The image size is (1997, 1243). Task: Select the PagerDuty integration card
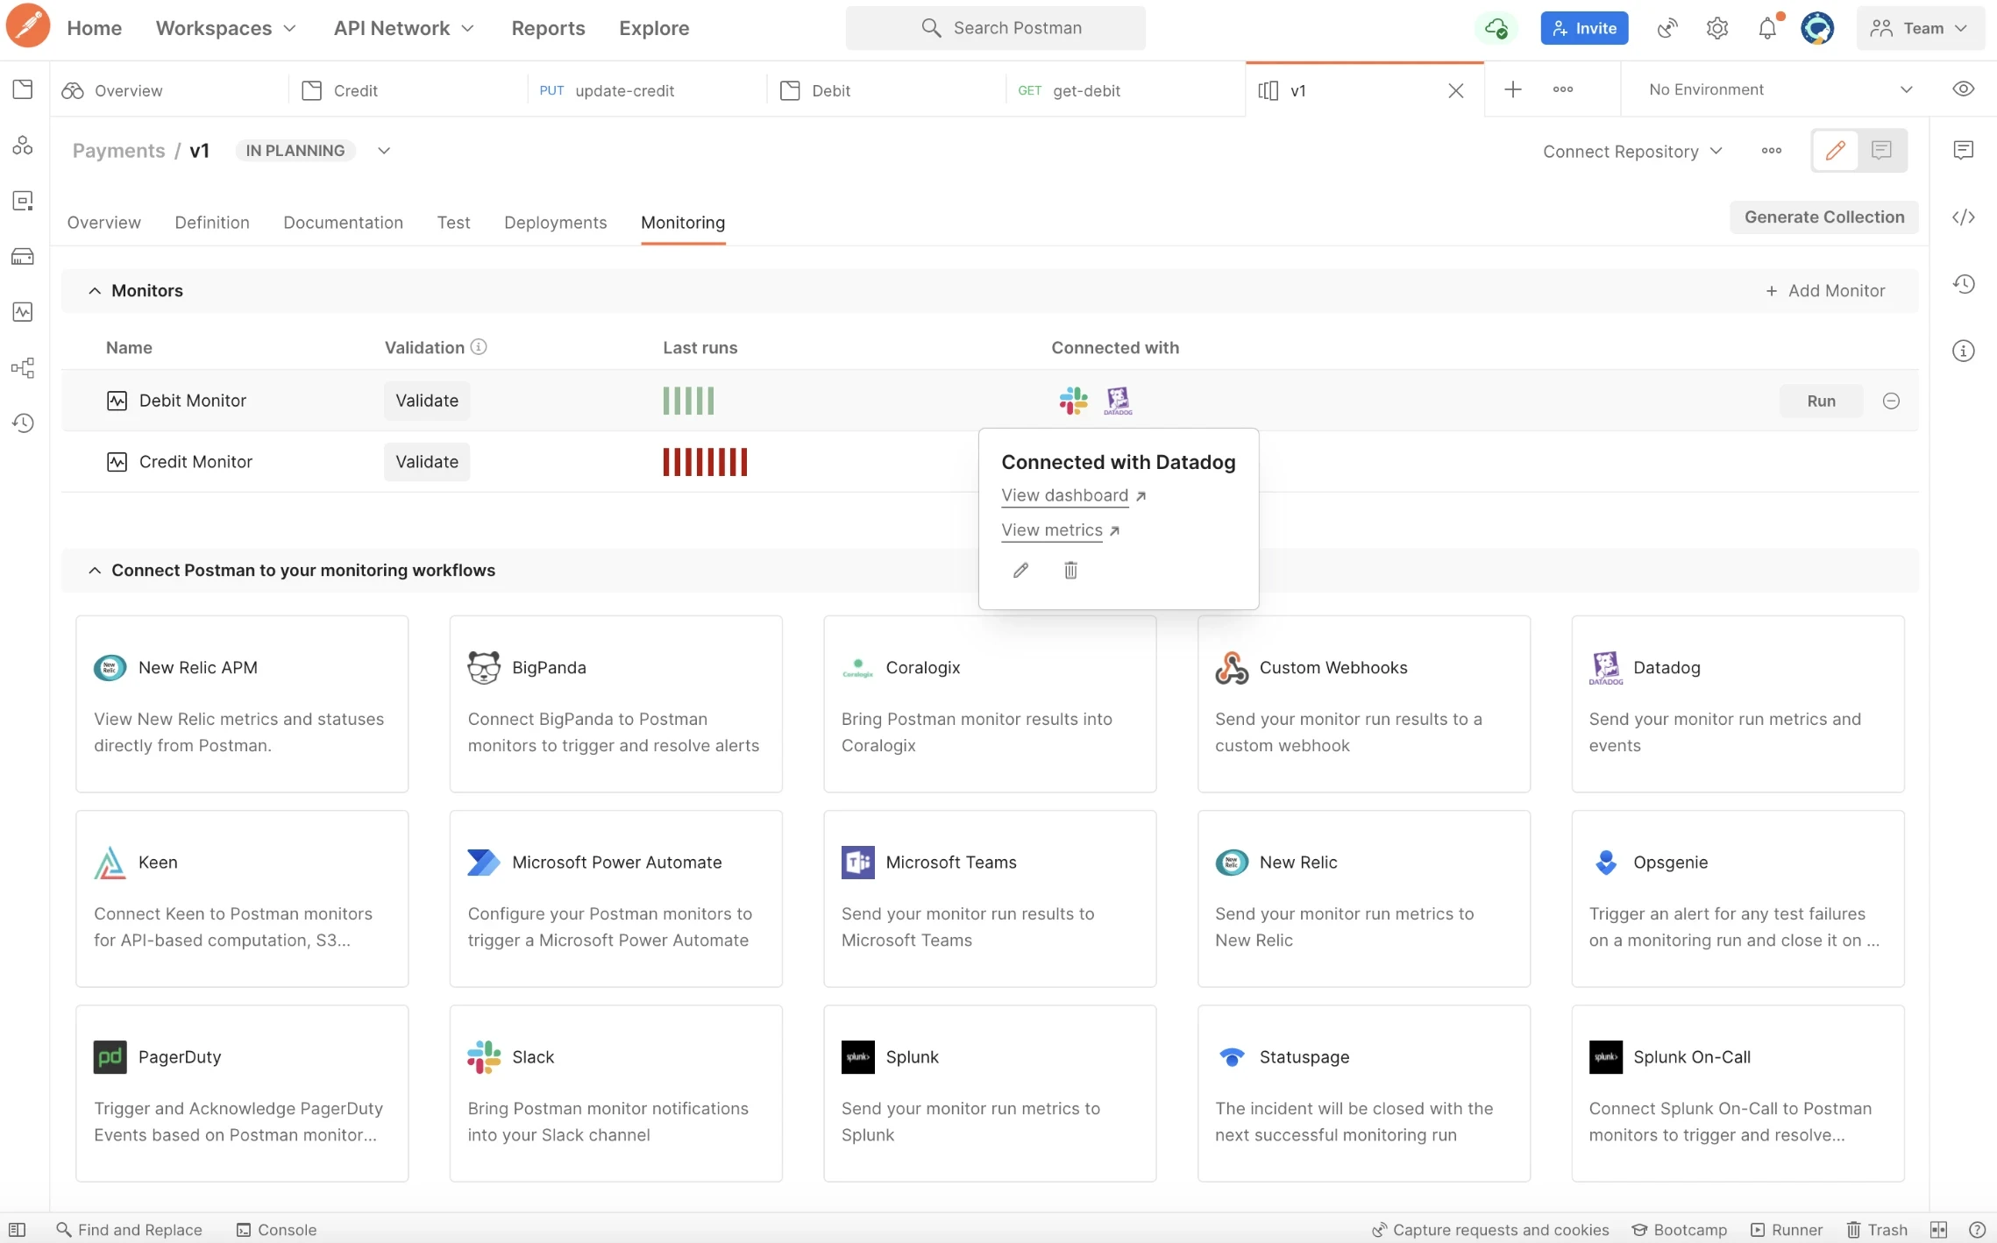tap(242, 1093)
